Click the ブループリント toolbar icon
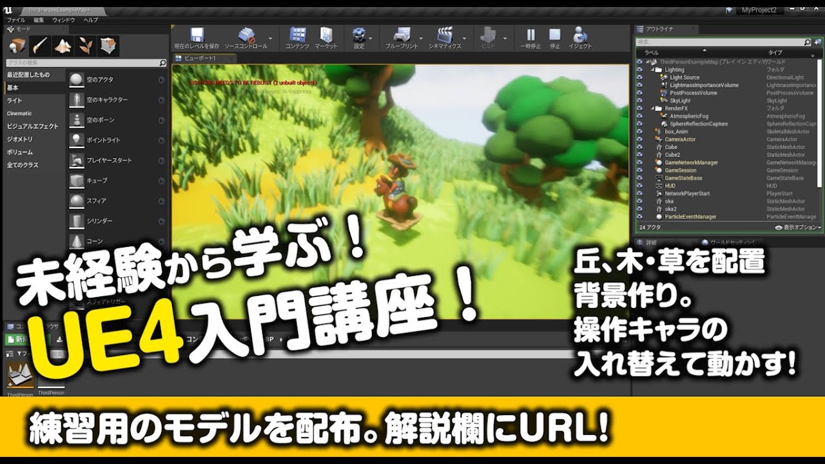Screen dimensions: 825x464 point(402,35)
